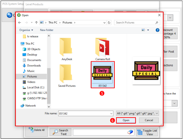Select Network in the navigation pane

pyautogui.click(x=28, y=106)
